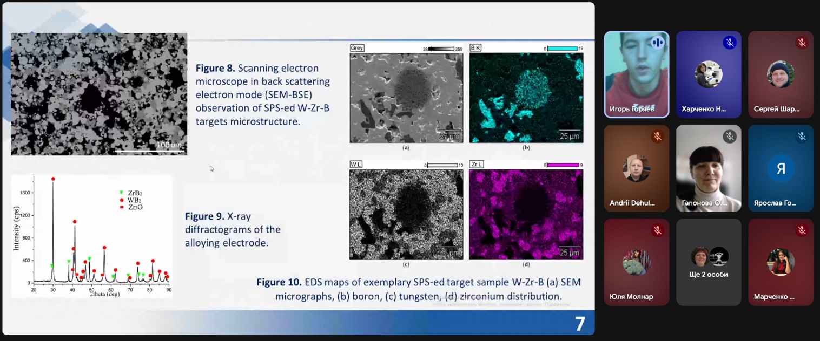Select the muted mic icon on Ярослав's tile
The width and height of the screenshot is (820, 341).
pos(802,137)
